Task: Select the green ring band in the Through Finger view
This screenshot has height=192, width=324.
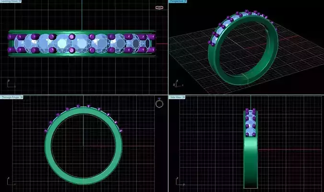Action: (x=48, y=147)
